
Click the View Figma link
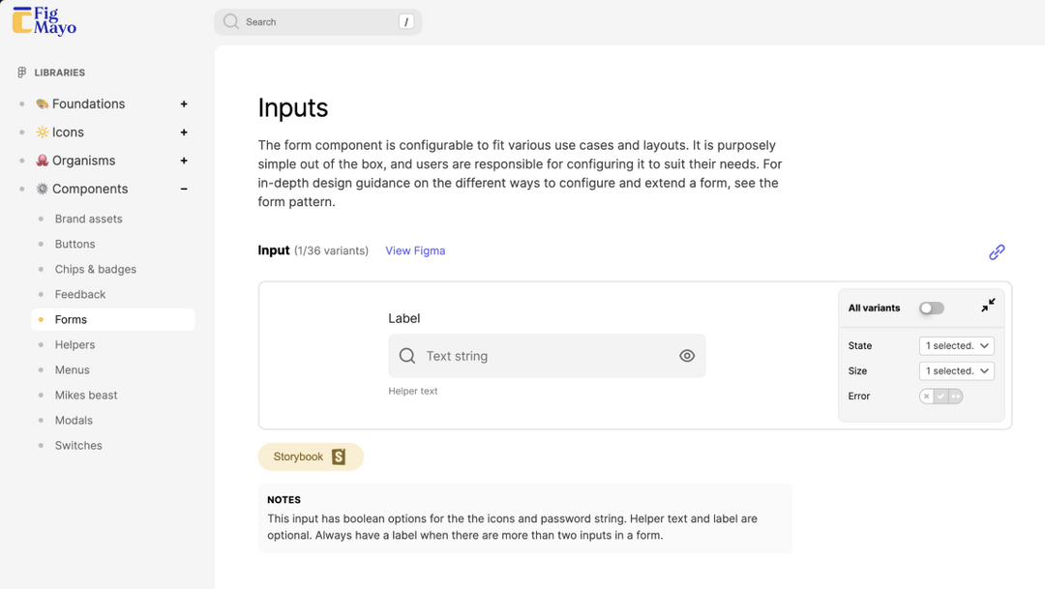pos(414,250)
